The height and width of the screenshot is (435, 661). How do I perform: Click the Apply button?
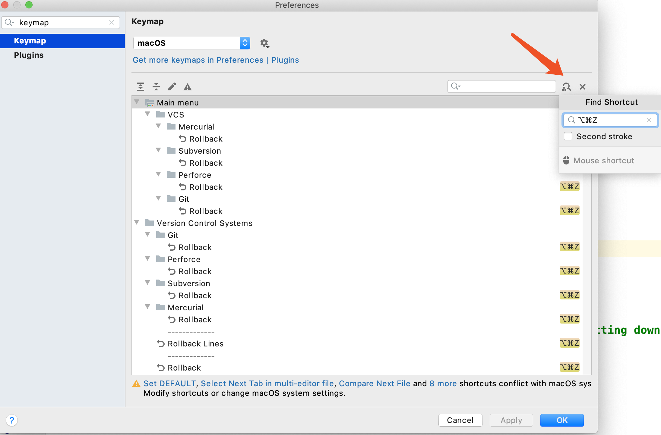click(511, 420)
